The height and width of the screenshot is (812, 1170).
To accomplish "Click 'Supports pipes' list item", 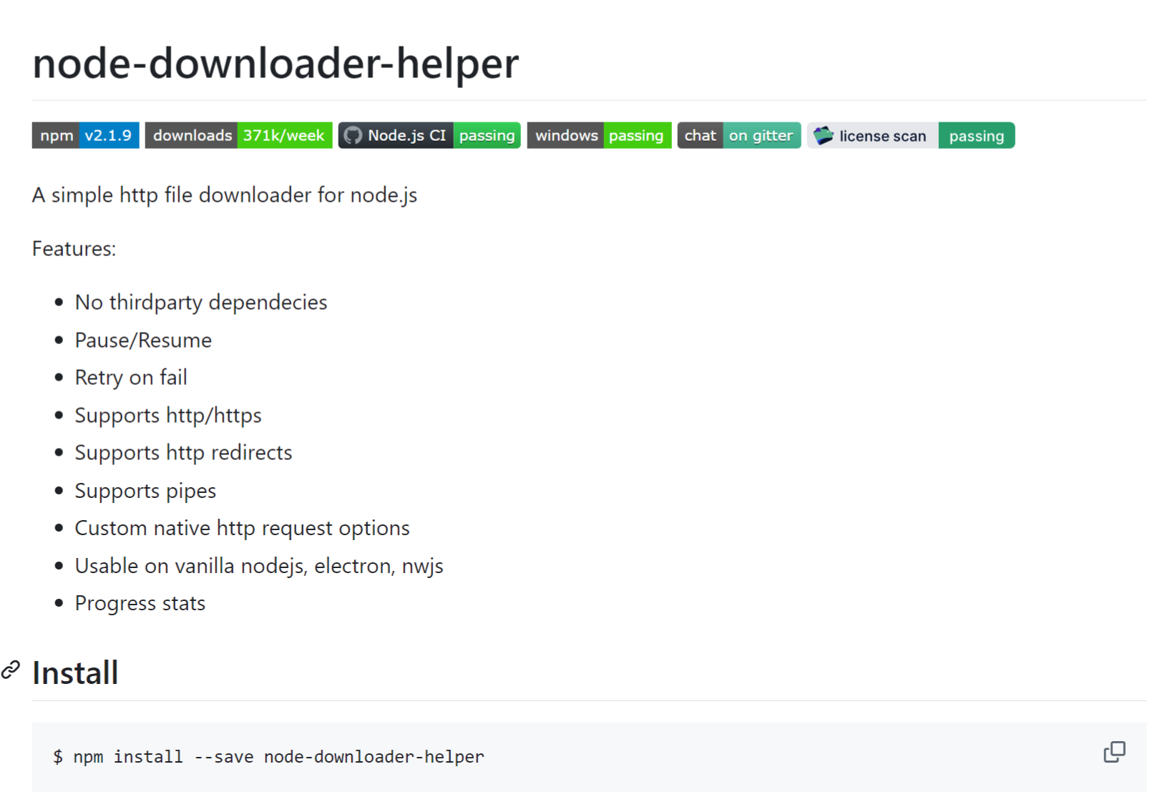I will (145, 491).
